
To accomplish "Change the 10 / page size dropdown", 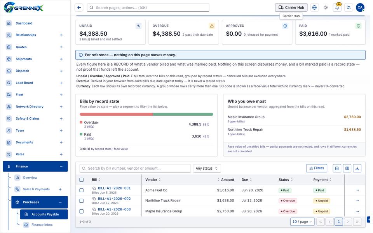I will tap(302, 222).
